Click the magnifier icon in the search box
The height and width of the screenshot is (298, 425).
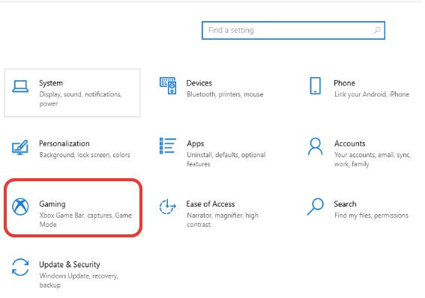377,30
